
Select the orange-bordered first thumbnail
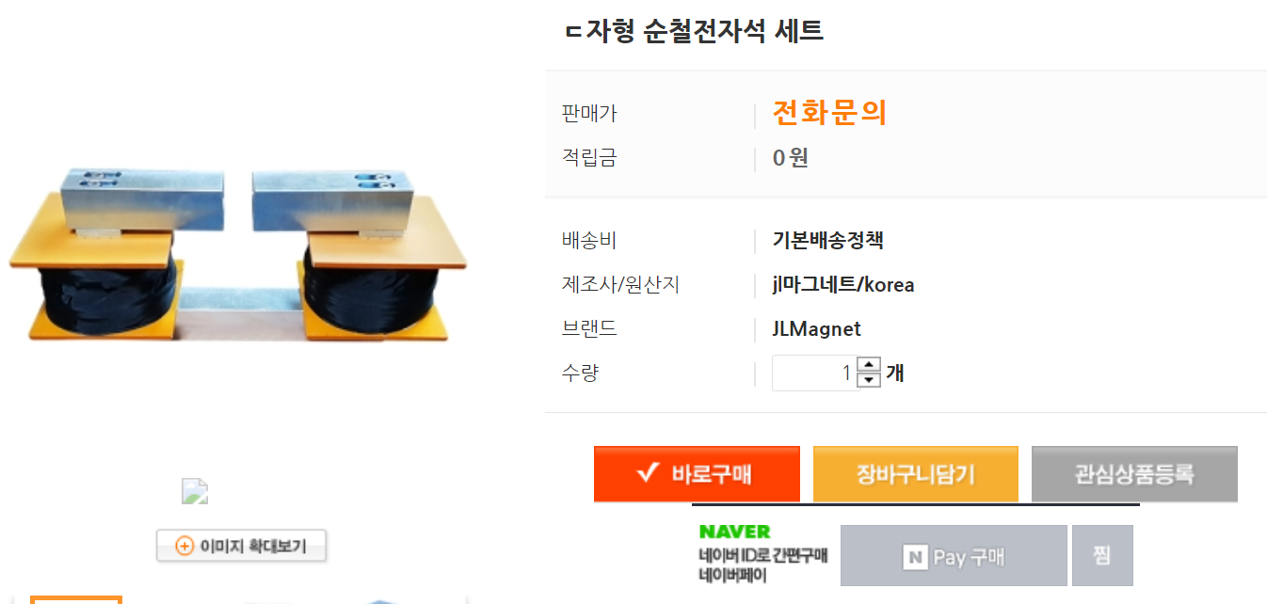click(x=76, y=599)
